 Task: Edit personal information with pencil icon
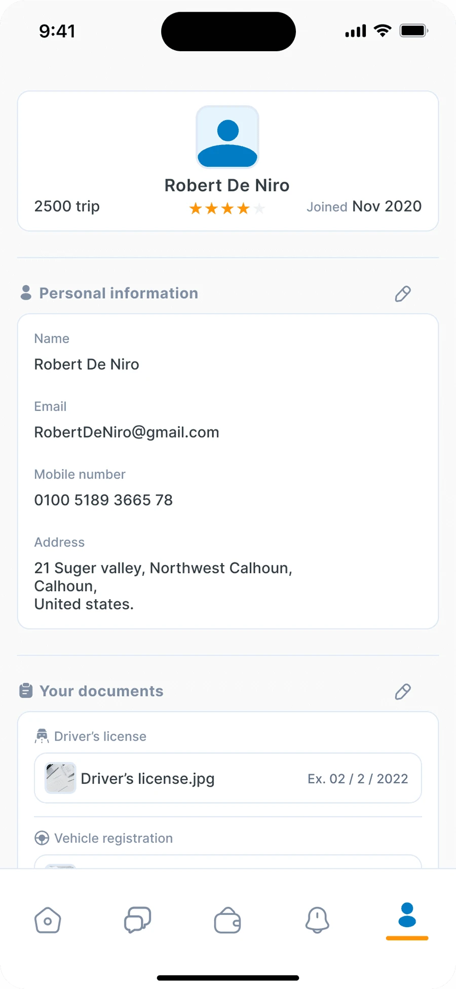403,294
